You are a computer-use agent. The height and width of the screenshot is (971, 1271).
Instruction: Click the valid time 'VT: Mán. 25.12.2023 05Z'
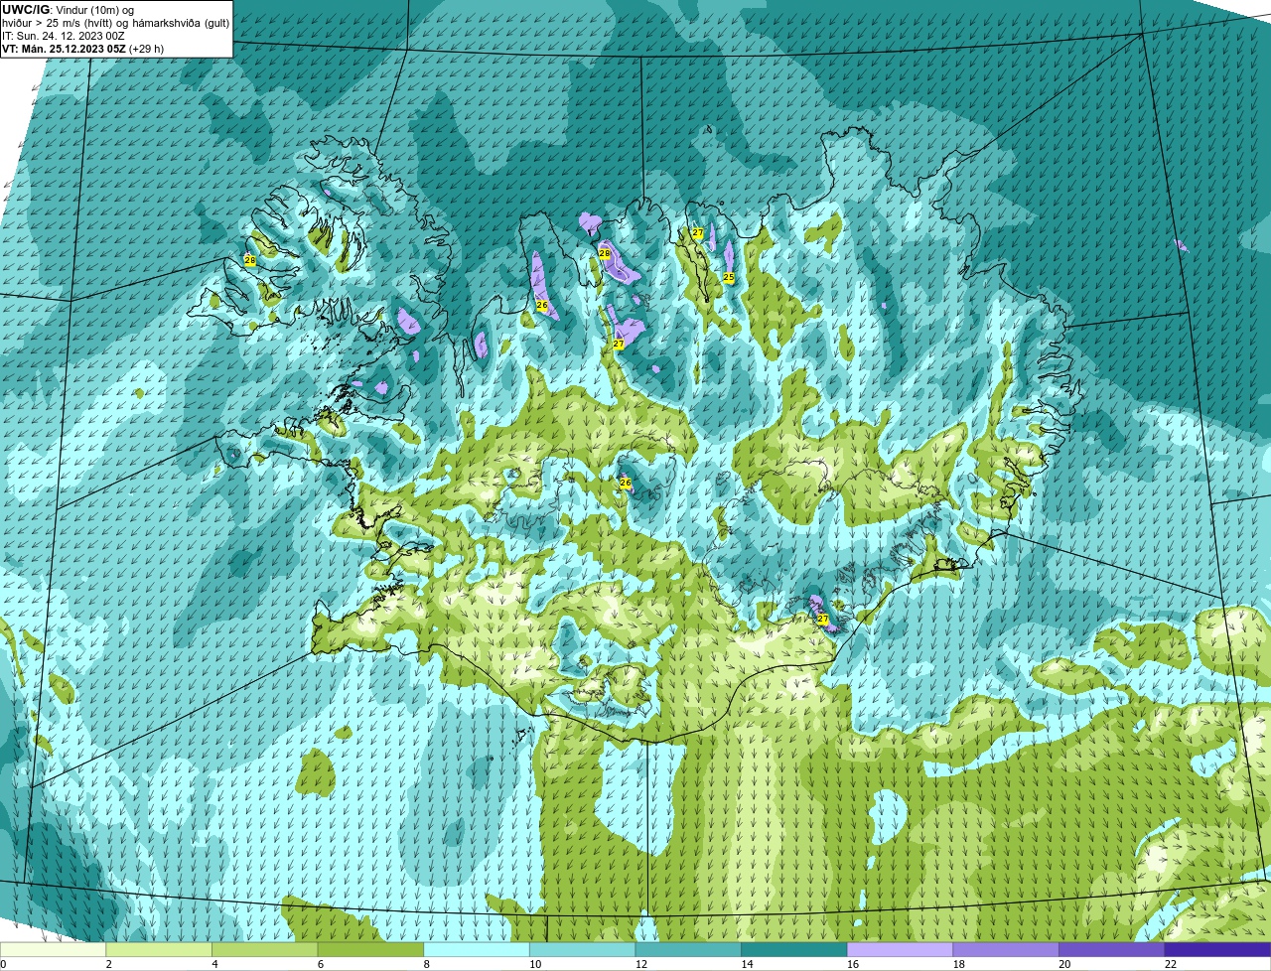(64, 49)
